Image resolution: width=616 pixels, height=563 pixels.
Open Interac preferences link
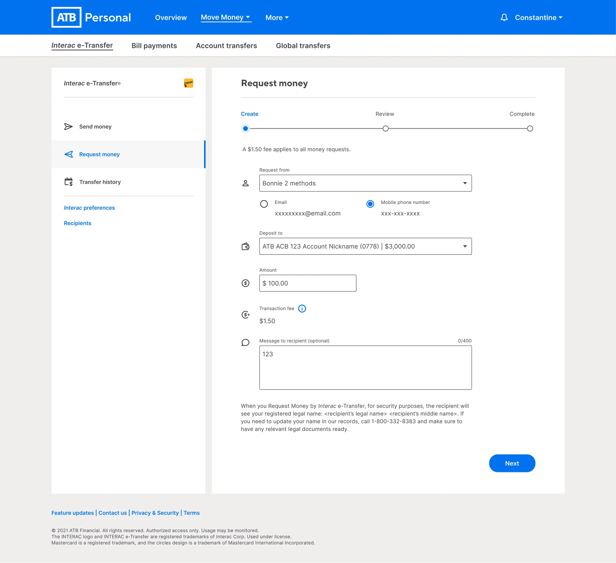point(89,208)
